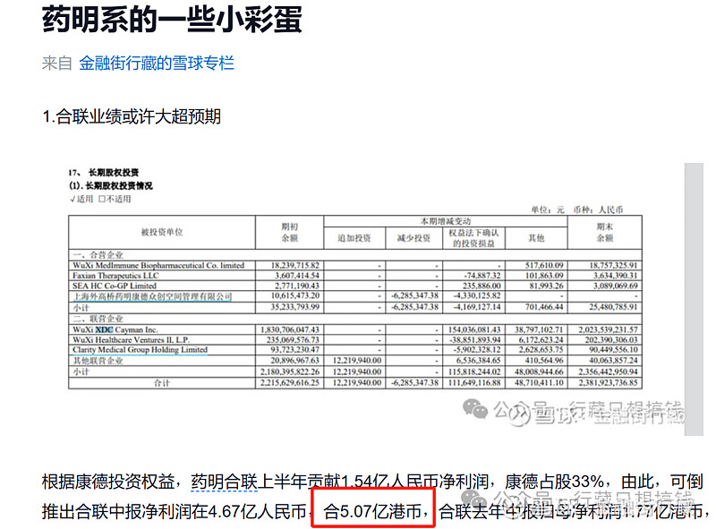Screen dimensions: 716x529
Task: Click the article title 药明系的一些小彩蛋
Action: point(172,20)
